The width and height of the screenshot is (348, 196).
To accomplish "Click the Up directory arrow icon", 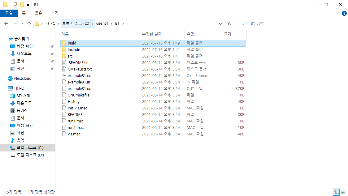I will coord(29,23).
